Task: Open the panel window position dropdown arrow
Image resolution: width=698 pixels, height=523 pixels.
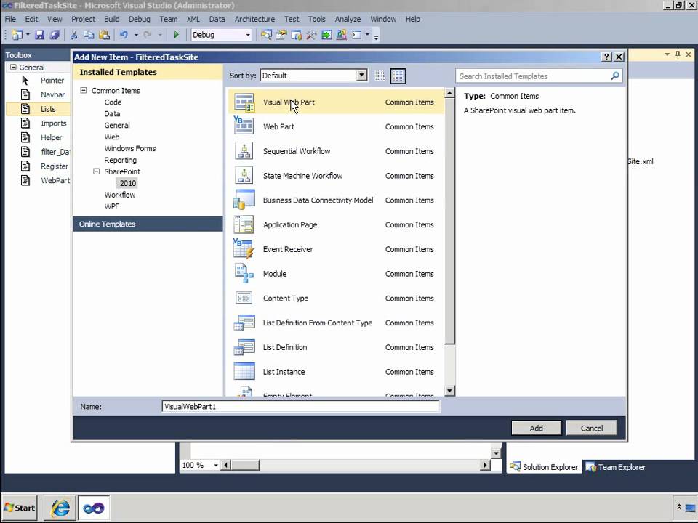Action: (667, 54)
